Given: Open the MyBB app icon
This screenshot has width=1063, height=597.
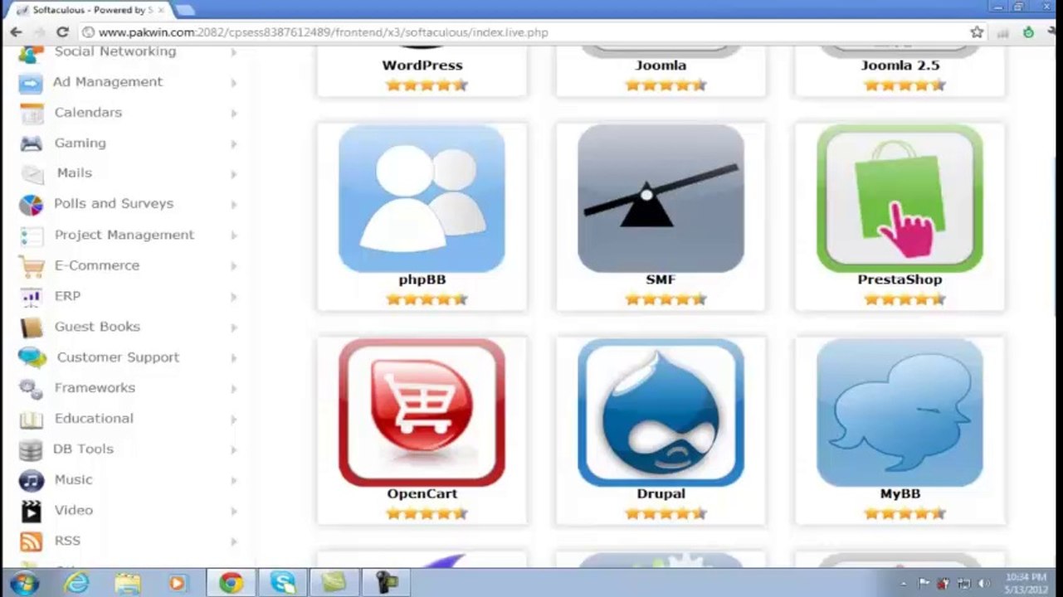Looking at the screenshot, I should [900, 412].
